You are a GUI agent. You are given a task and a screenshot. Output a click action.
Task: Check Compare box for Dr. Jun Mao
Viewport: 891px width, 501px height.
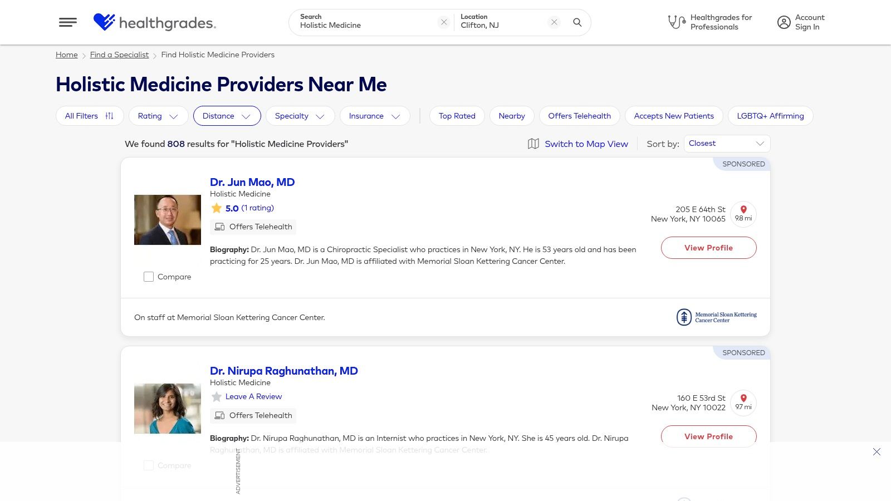click(149, 277)
